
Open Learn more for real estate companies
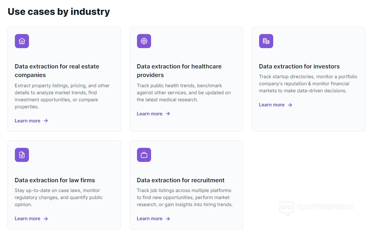click(27, 121)
